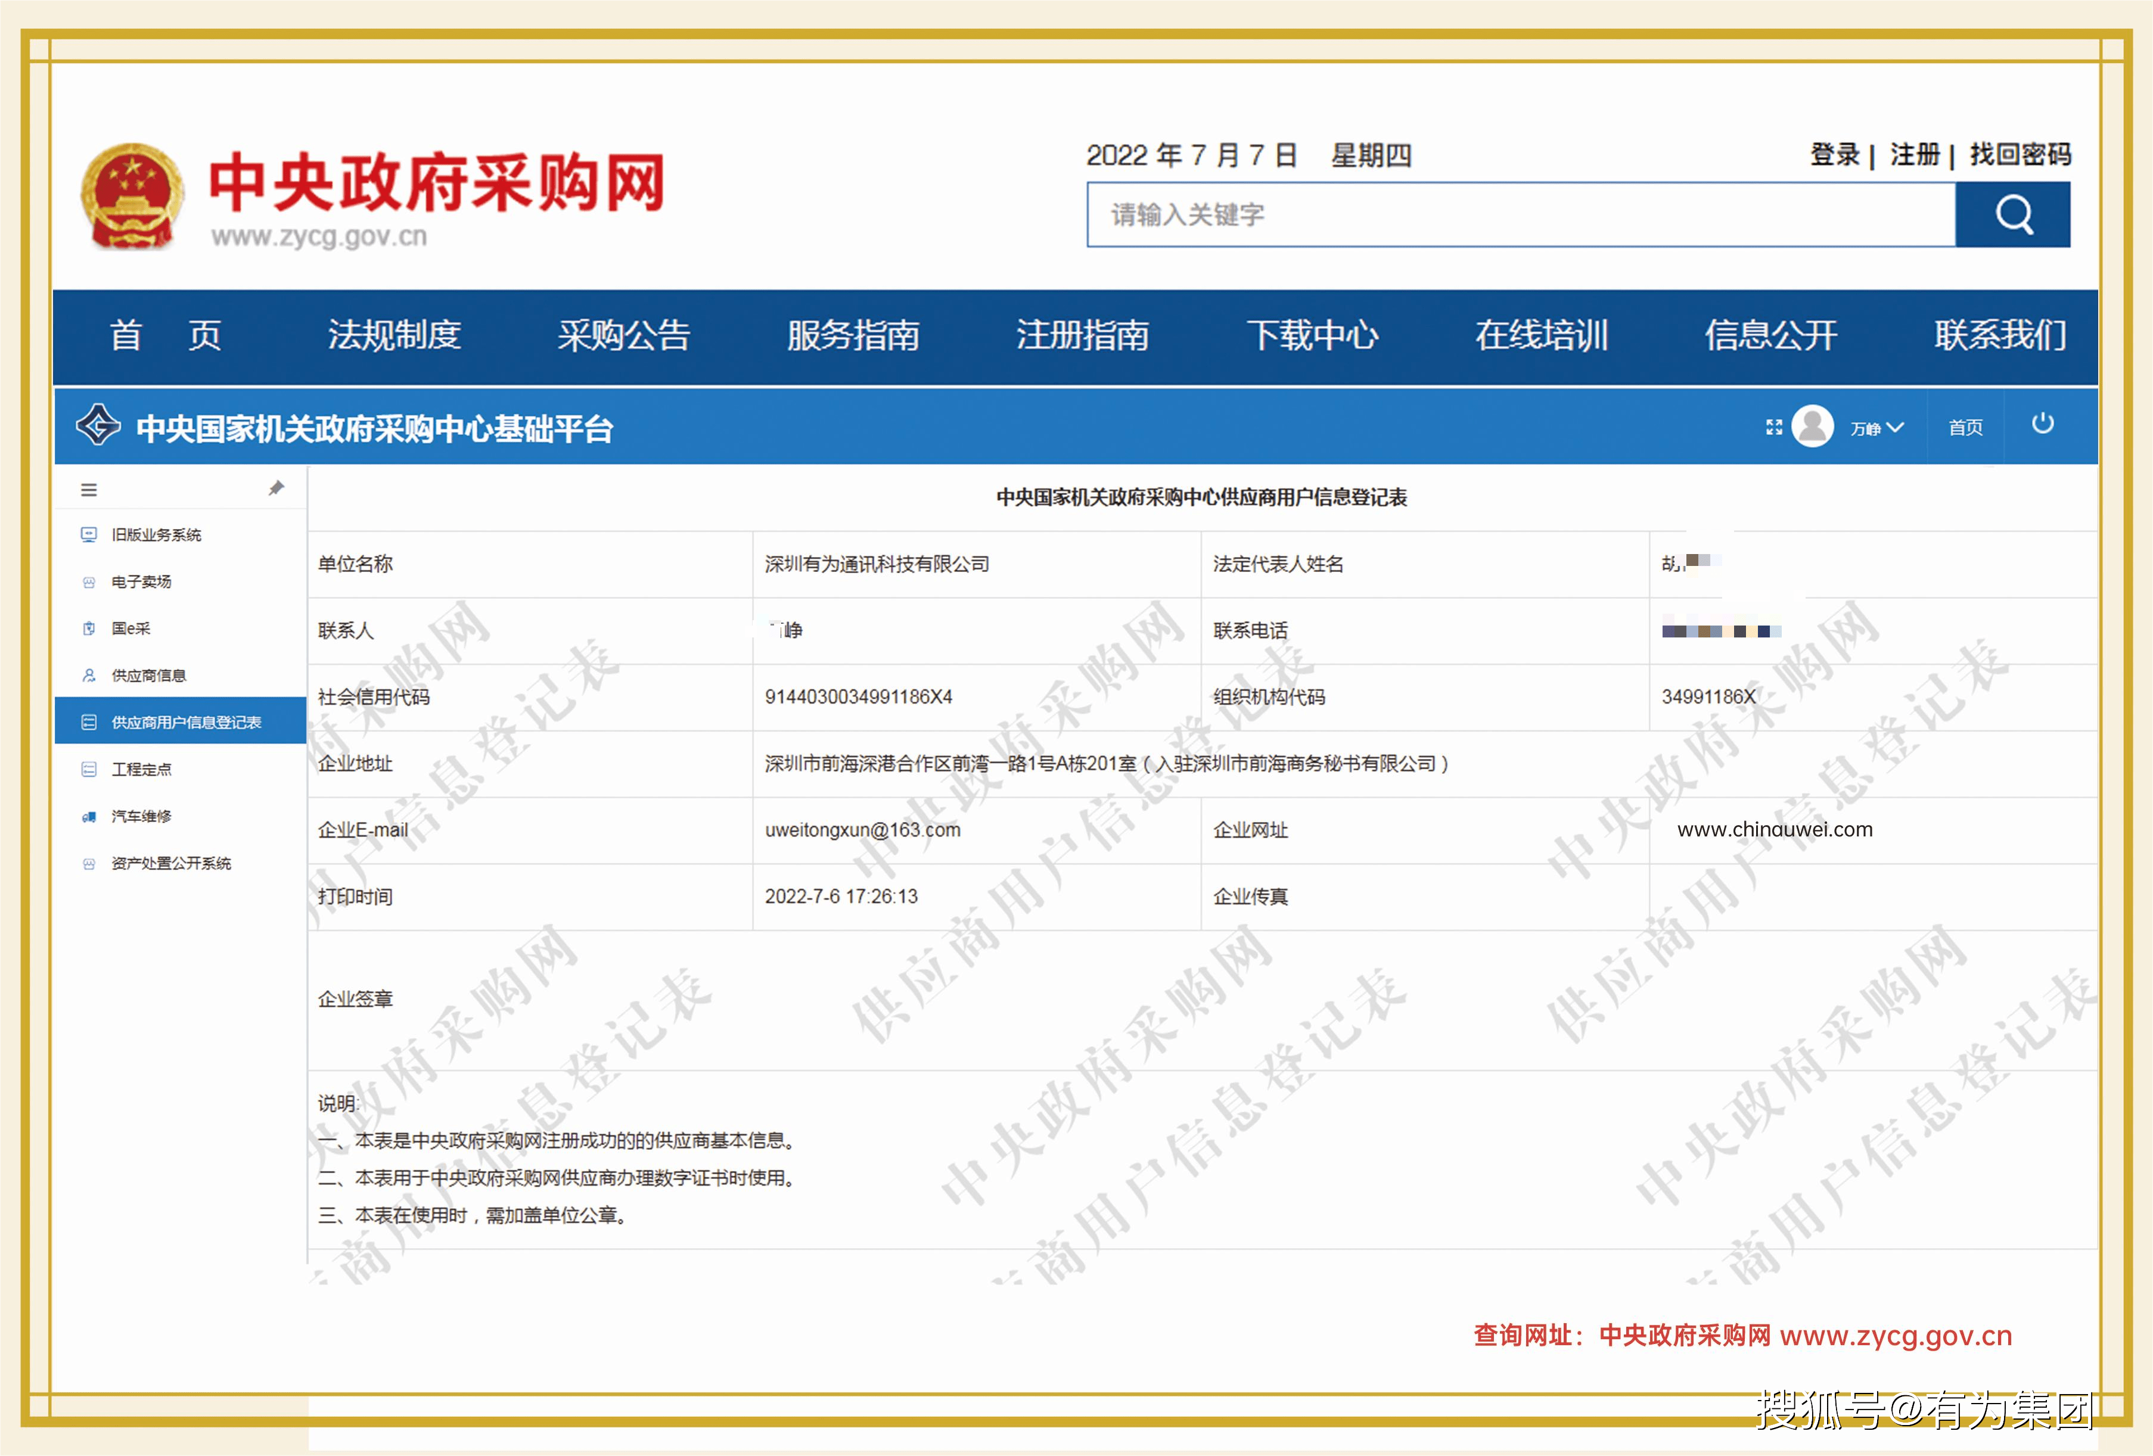Open the 电子卖场 sidebar item
The width and height of the screenshot is (2153, 1456).
click(141, 581)
